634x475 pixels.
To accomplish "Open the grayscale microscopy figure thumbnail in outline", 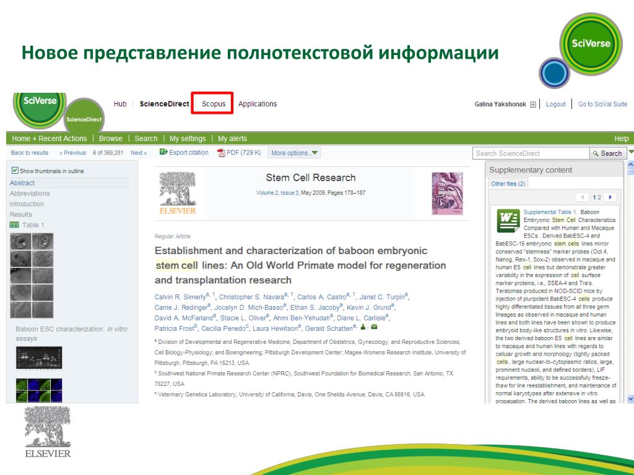I will 32,275.
